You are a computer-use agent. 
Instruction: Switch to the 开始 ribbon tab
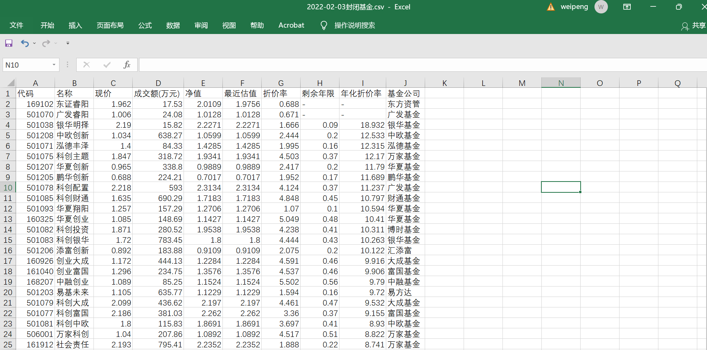[x=47, y=25]
